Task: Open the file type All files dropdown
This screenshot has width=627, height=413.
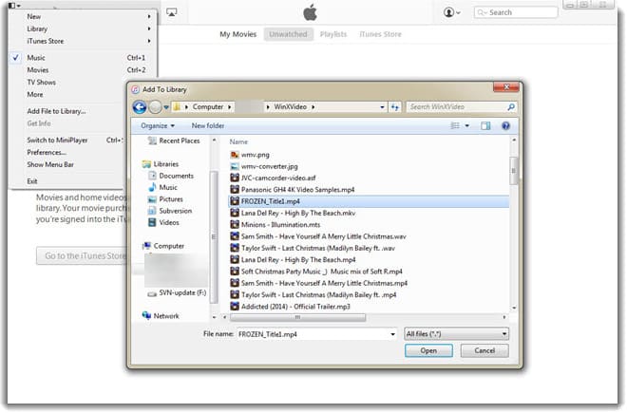Action: (x=457, y=334)
